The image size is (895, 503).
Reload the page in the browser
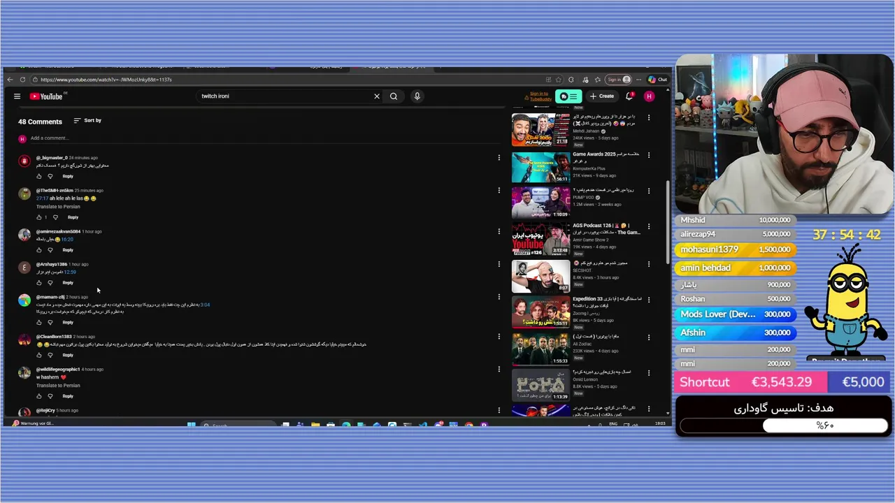[x=22, y=80]
